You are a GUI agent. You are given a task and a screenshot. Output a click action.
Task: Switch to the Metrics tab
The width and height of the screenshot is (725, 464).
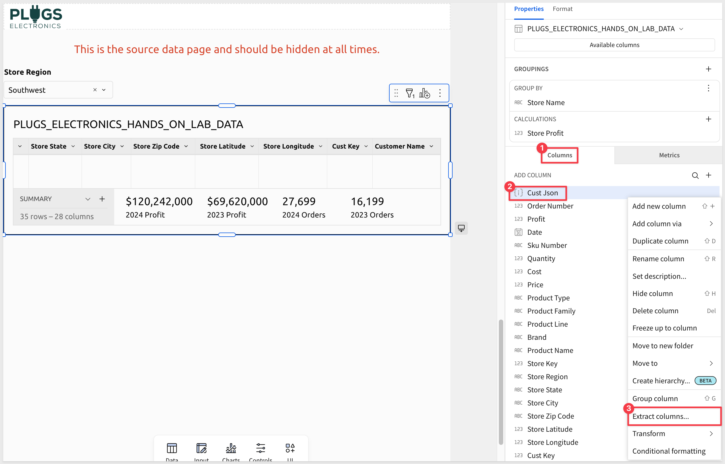[x=669, y=155]
